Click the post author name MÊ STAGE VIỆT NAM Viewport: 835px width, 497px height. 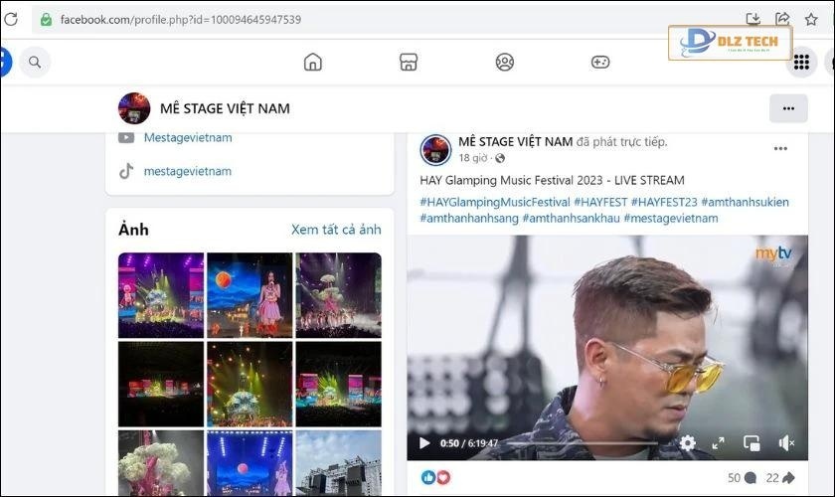coord(516,142)
